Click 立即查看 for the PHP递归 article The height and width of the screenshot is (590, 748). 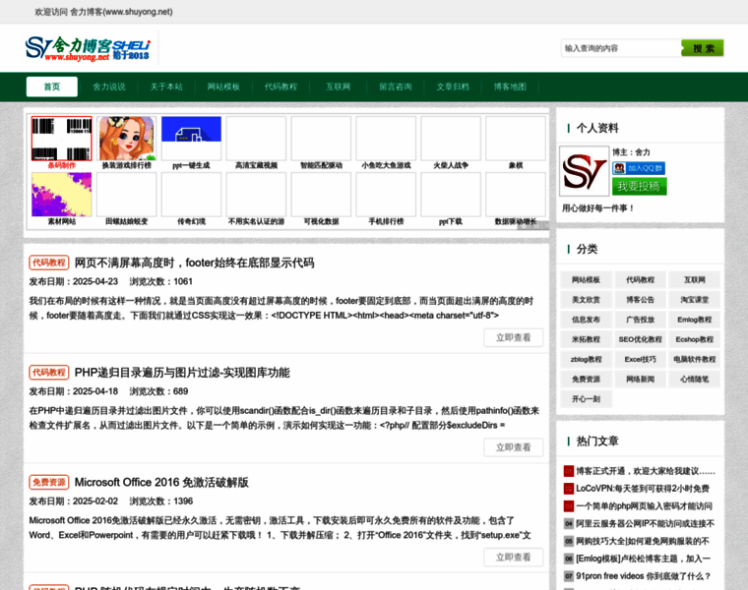514,447
